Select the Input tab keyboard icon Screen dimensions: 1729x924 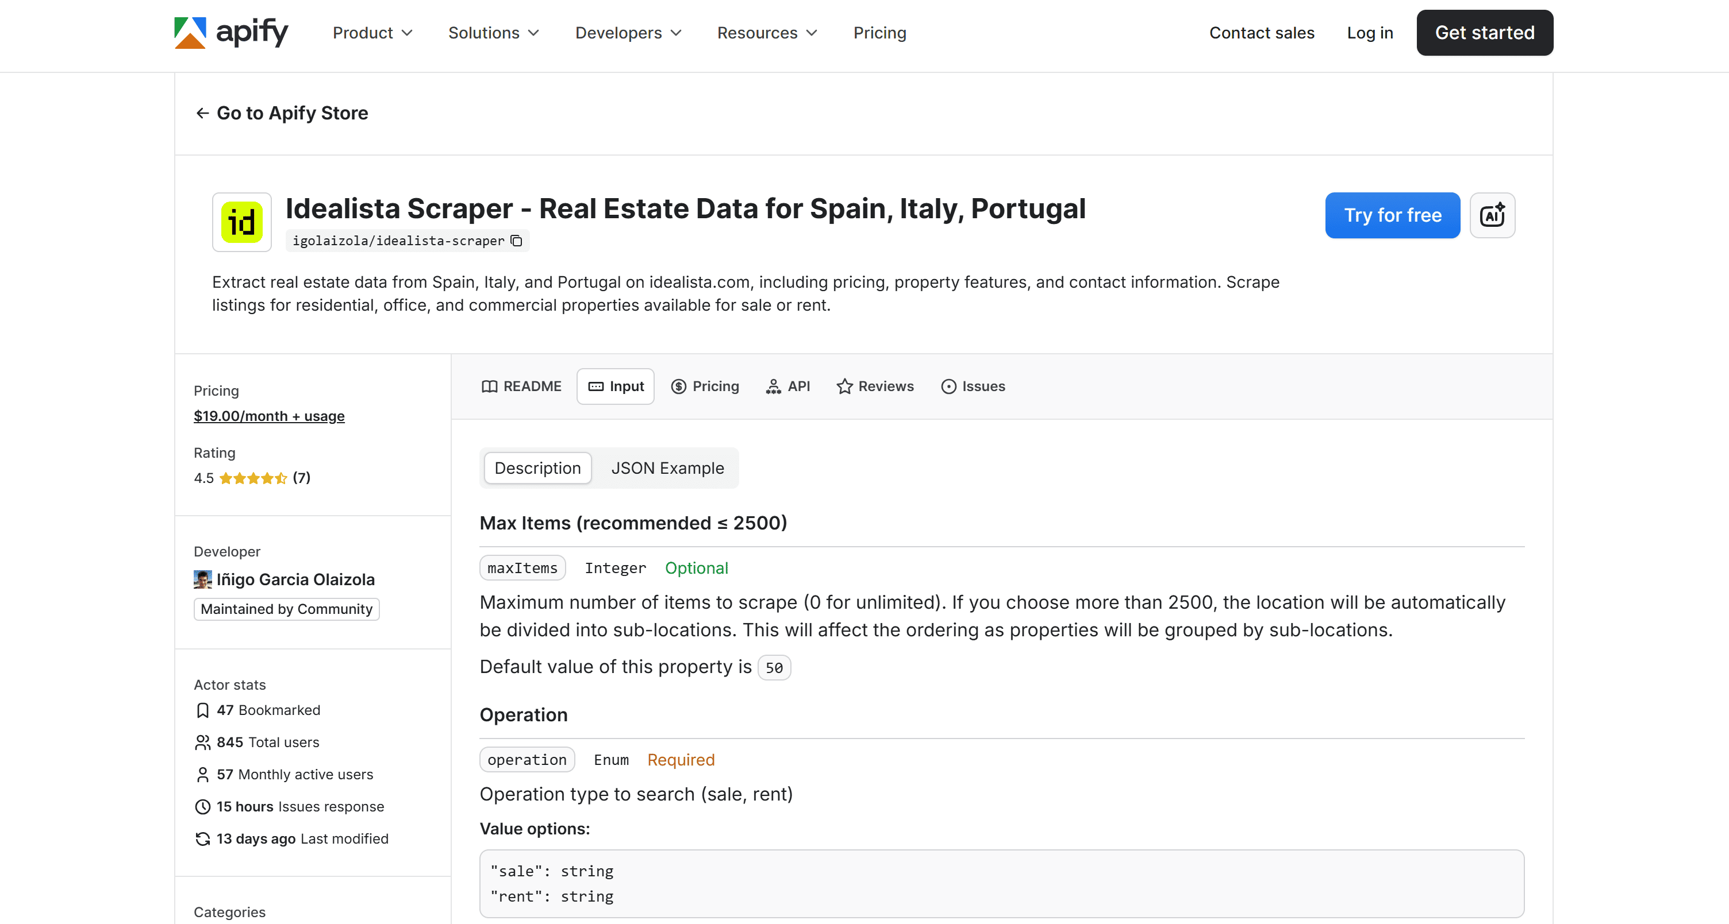596,386
